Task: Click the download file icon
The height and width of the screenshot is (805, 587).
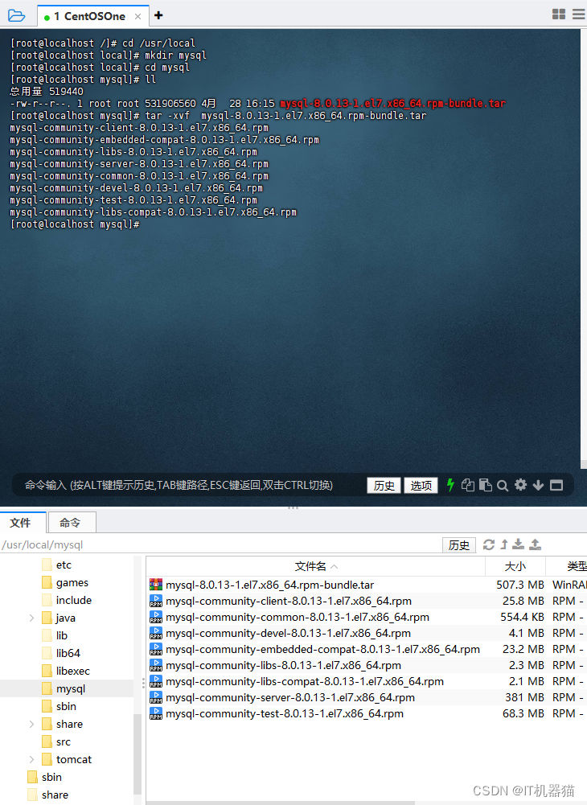Action: tap(519, 544)
